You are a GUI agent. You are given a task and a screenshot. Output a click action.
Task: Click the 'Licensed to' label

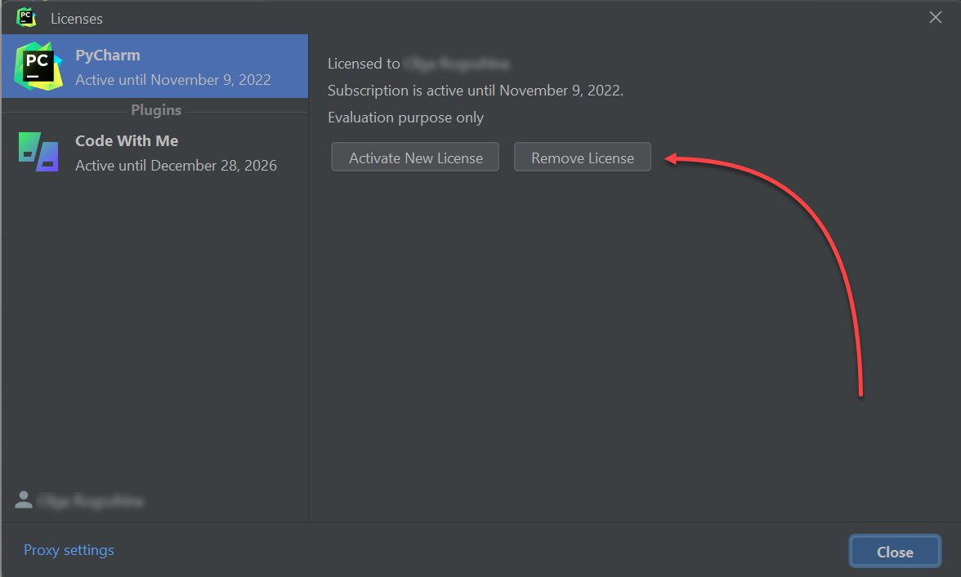(x=364, y=64)
